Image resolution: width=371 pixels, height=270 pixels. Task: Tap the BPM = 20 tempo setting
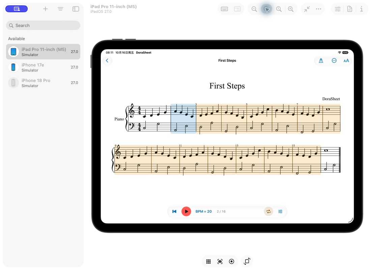point(203,212)
